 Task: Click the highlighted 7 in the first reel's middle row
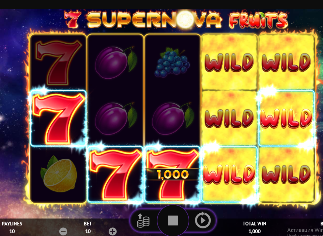coord(58,119)
